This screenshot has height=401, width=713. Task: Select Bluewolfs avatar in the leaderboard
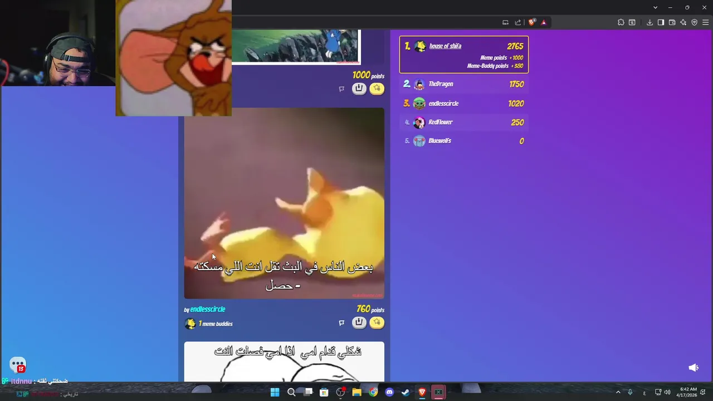[419, 141]
